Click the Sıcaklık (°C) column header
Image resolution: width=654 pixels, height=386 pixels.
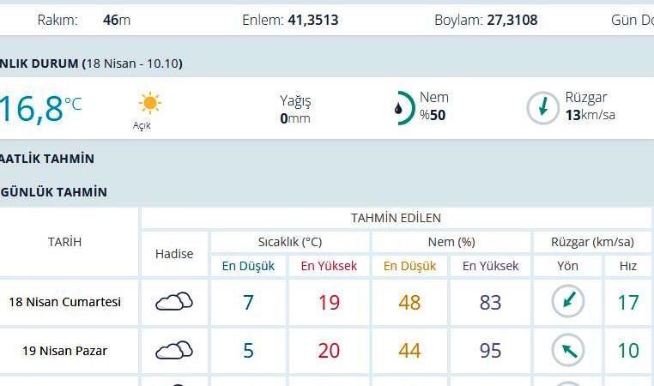click(x=290, y=242)
